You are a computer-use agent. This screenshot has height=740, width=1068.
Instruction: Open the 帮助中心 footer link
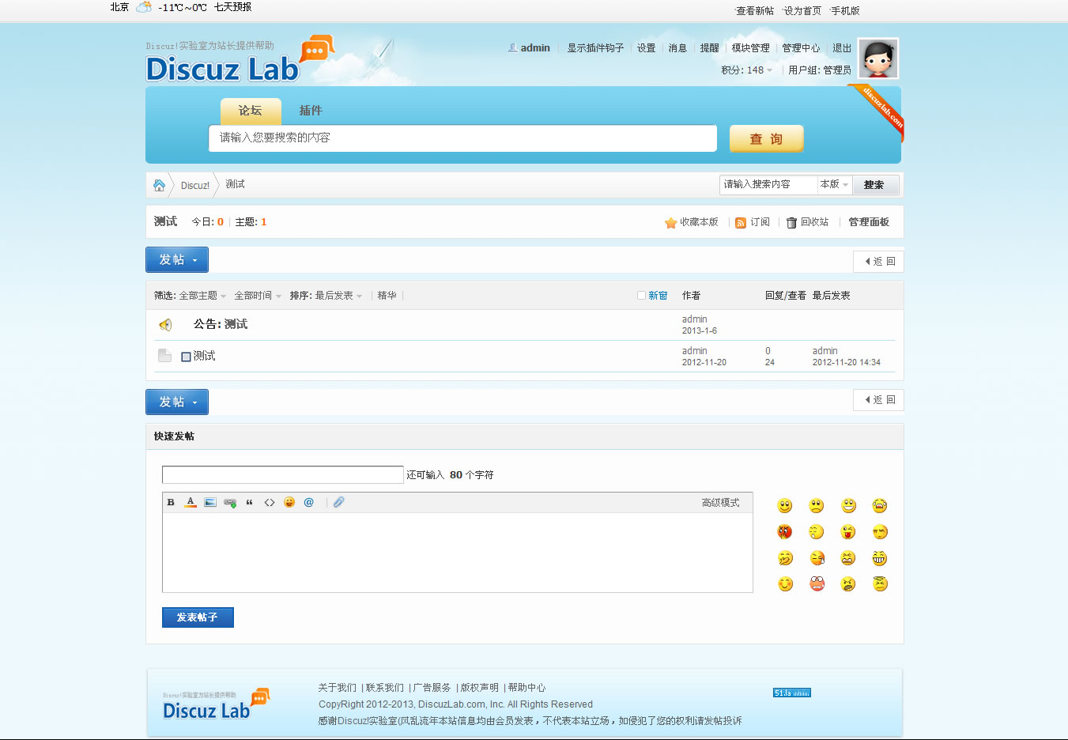[x=526, y=688]
